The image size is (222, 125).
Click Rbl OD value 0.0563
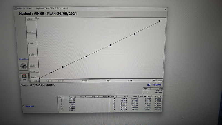158,91
